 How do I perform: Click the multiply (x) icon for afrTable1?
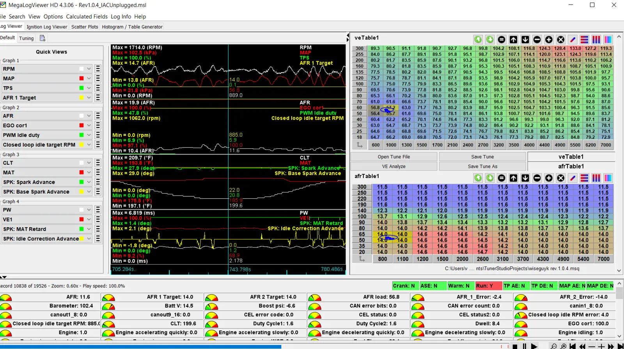coord(561,178)
